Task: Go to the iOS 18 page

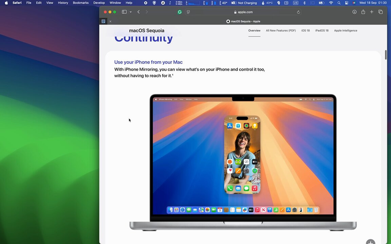Action: [305, 30]
